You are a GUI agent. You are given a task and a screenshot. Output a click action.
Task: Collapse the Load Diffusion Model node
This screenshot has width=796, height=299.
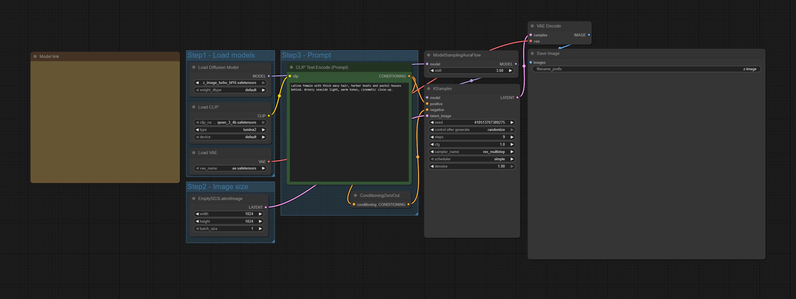[x=194, y=67]
